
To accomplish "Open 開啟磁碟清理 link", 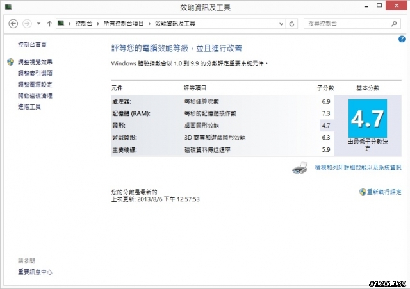I will tap(35, 95).
